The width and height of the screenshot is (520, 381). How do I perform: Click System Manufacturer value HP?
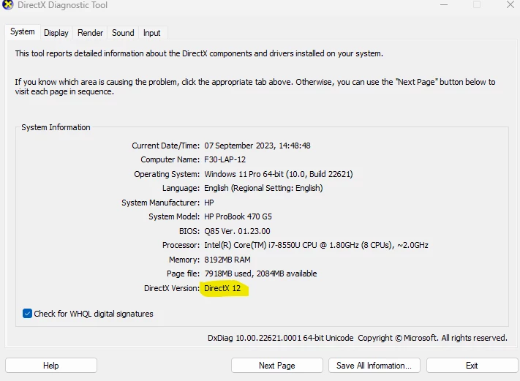[x=209, y=203]
